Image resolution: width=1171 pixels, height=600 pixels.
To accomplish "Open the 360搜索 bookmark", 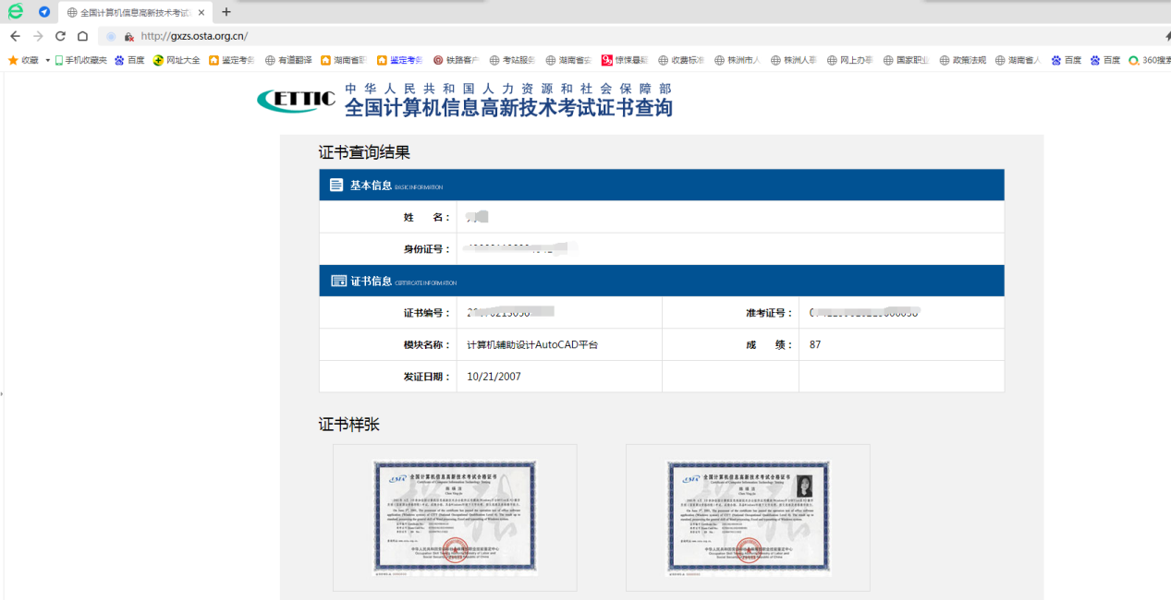I will point(1150,60).
